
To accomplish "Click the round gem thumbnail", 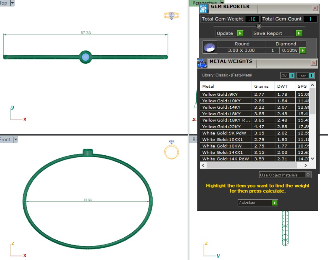I will pos(210,47).
